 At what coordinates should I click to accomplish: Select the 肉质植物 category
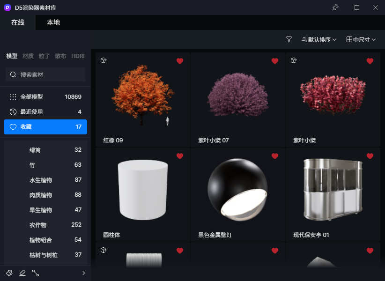pyautogui.click(x=45, y=195)
